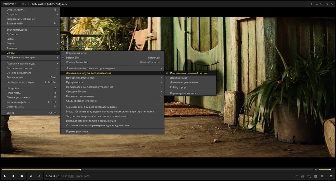The height and width of the screenshot is (181, 336).
Task: Click the eject/open file icon
Action: pos(39,176)
